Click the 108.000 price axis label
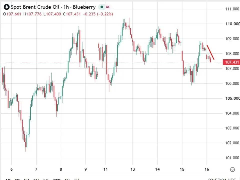The image size is (240, 180). (x=232, y=54)
